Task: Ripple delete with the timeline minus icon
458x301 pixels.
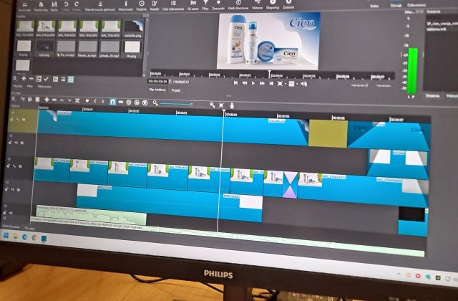Action: tap(54, 100)
